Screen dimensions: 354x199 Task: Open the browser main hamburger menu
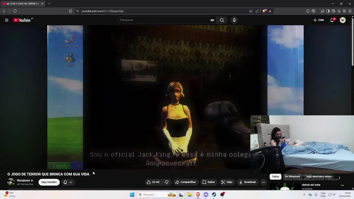pos(350,11)
